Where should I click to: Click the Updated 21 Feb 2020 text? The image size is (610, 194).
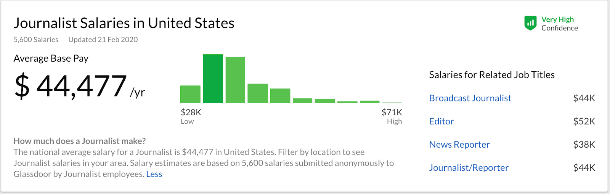103,40
